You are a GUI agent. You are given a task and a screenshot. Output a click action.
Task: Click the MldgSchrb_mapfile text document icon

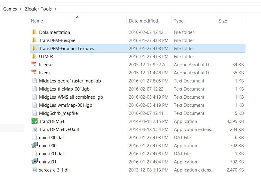tap(34, 113)
